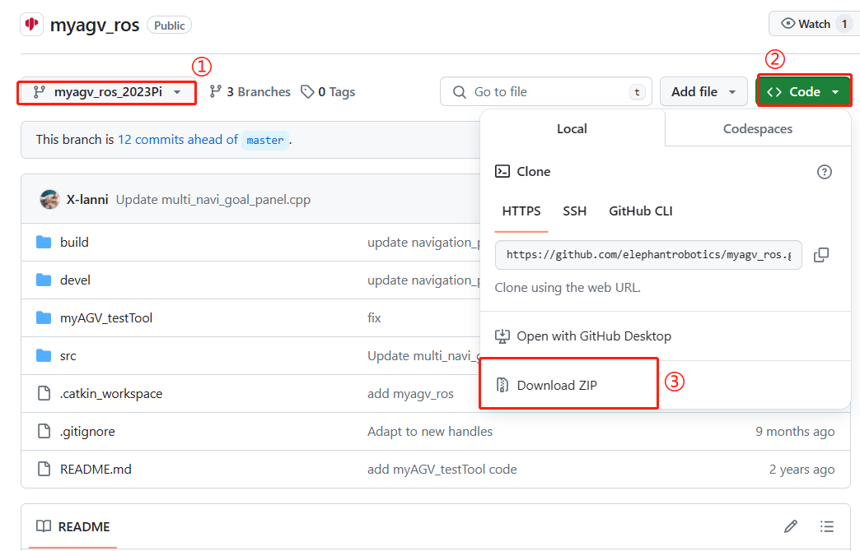Click commit message 'add myagv_ros'
860x551 pixels.
tap(410, 394)
